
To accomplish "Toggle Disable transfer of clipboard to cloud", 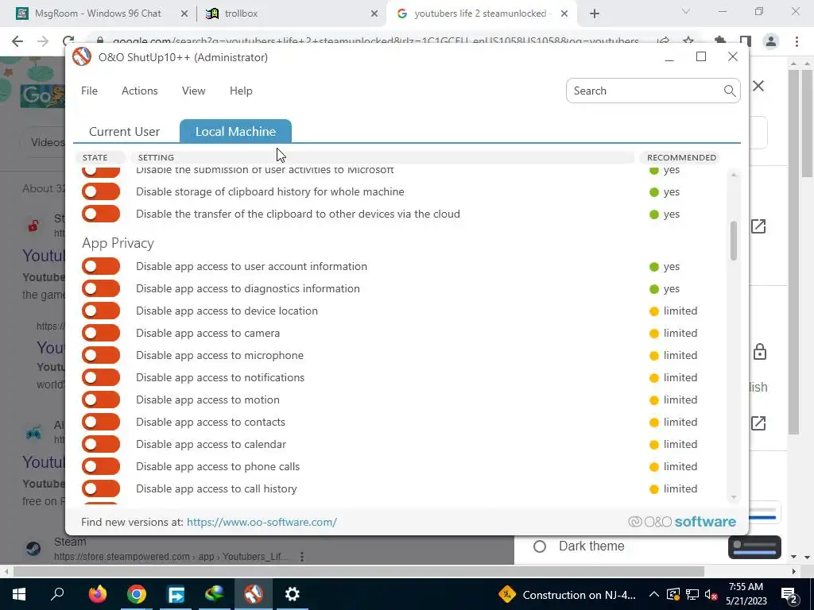I will coord(101,214).
